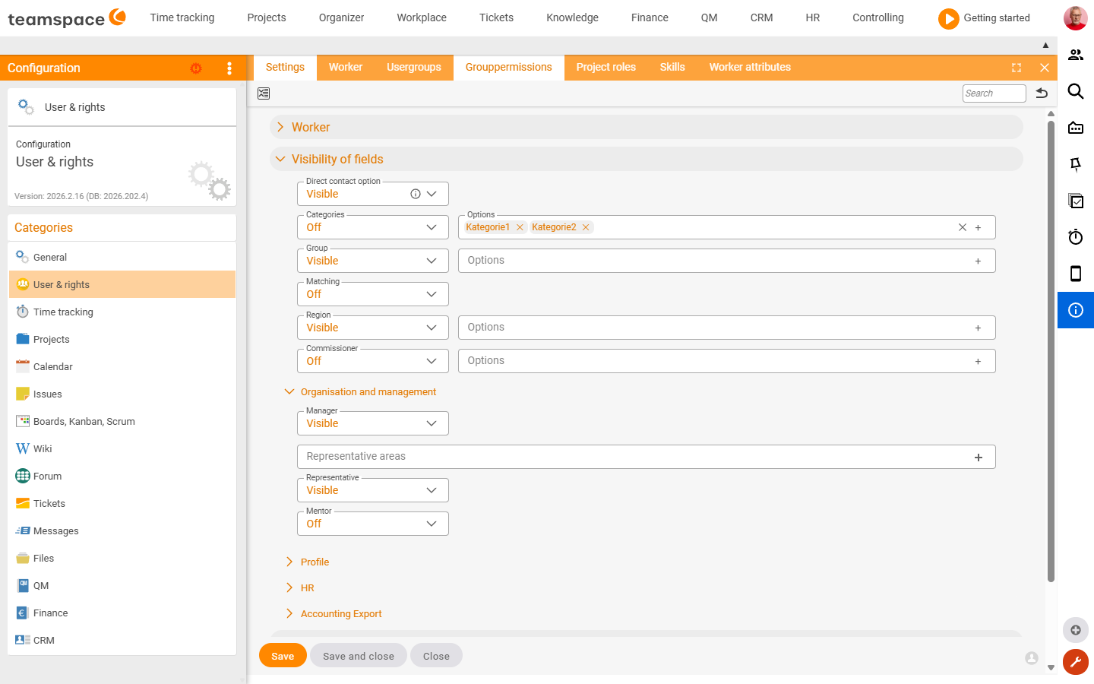Open the stopwatch timer icon in right sidebar

tap(1076, 237)
